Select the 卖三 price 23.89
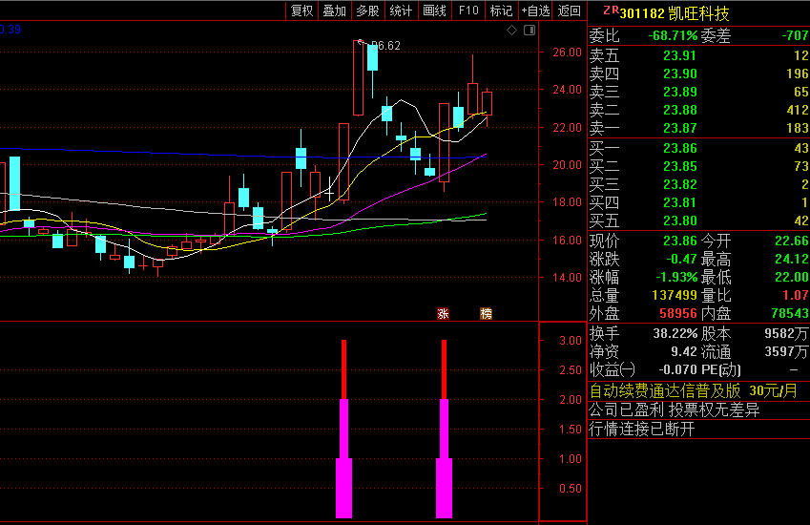 pyautogui.click(x=680, y=92)
